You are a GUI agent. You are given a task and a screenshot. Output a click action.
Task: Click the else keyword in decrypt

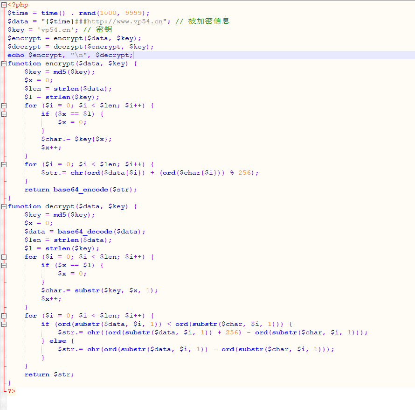tap(57, 341)
